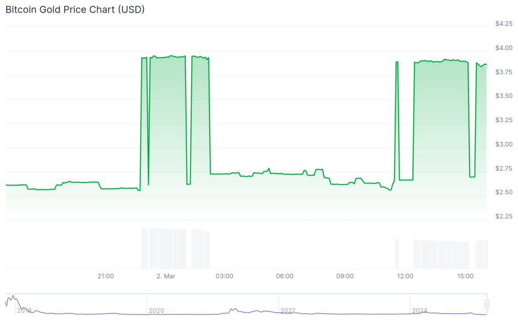Click the $2.75 price axis label

[504, 168]
